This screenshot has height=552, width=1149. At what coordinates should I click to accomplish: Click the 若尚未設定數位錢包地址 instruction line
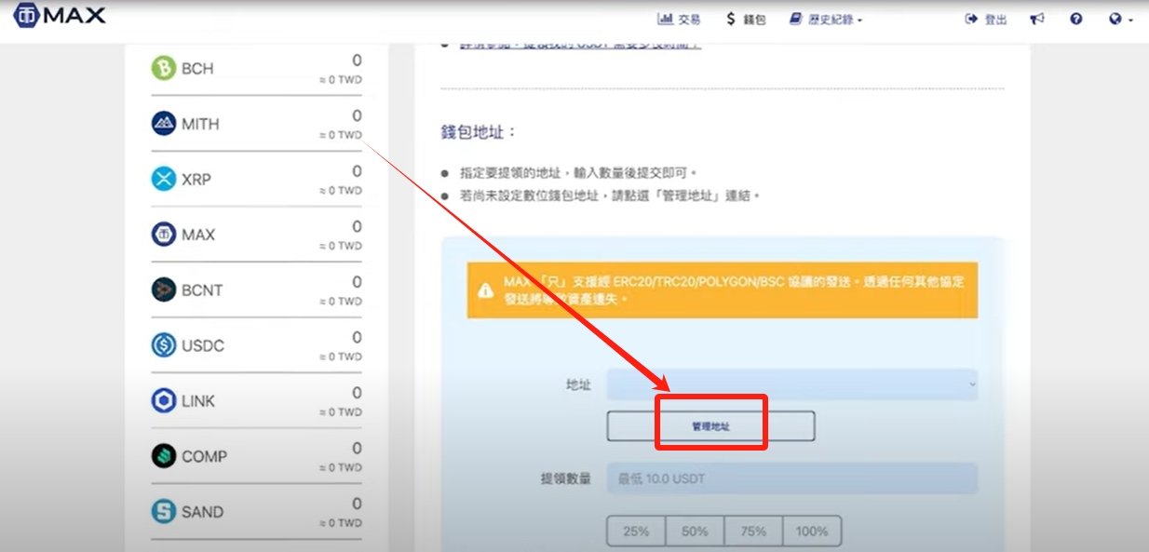[611, 196]
